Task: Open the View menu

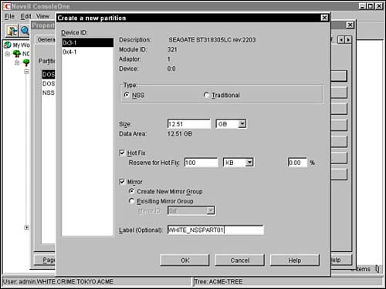Action: tap(42, 16)
